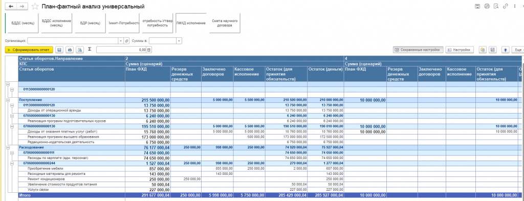Go forward with the right arrow button
524x201 pixels.
pyautogui.click(x=21, y=6)
